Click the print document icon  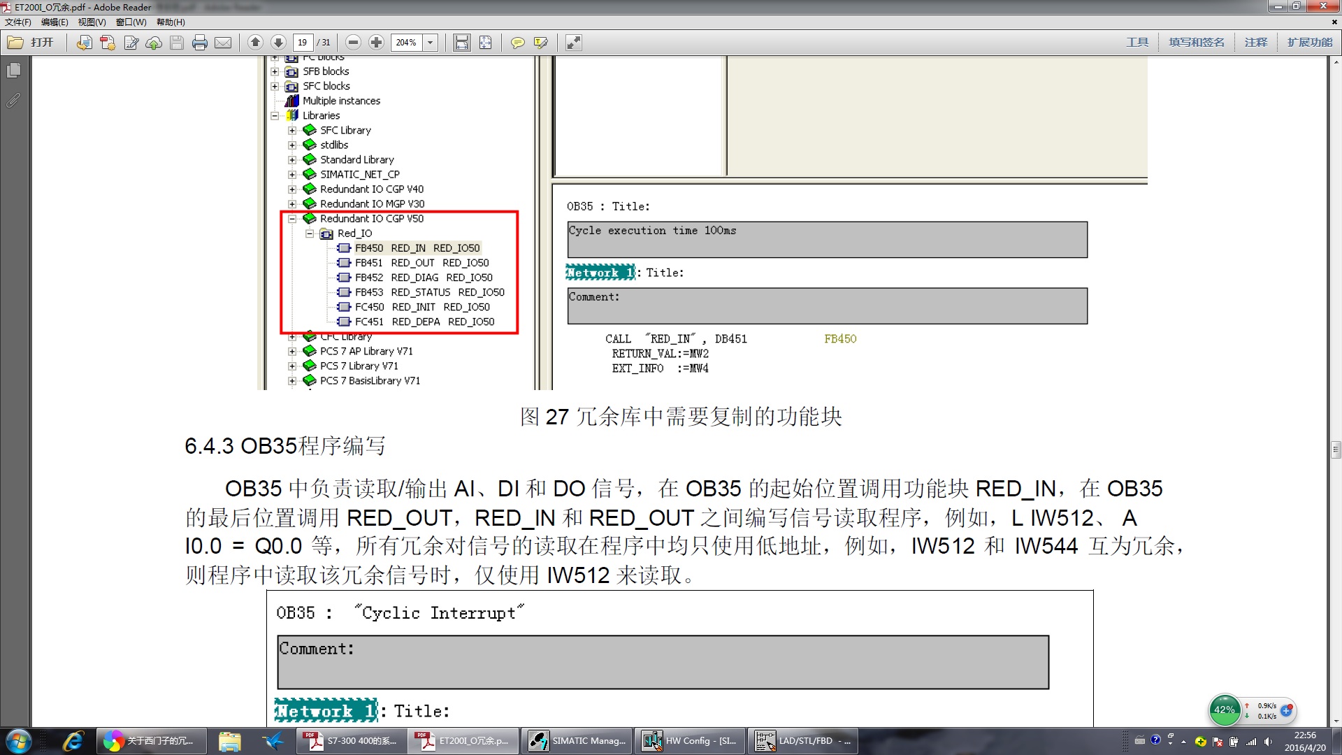pos(200,43)
